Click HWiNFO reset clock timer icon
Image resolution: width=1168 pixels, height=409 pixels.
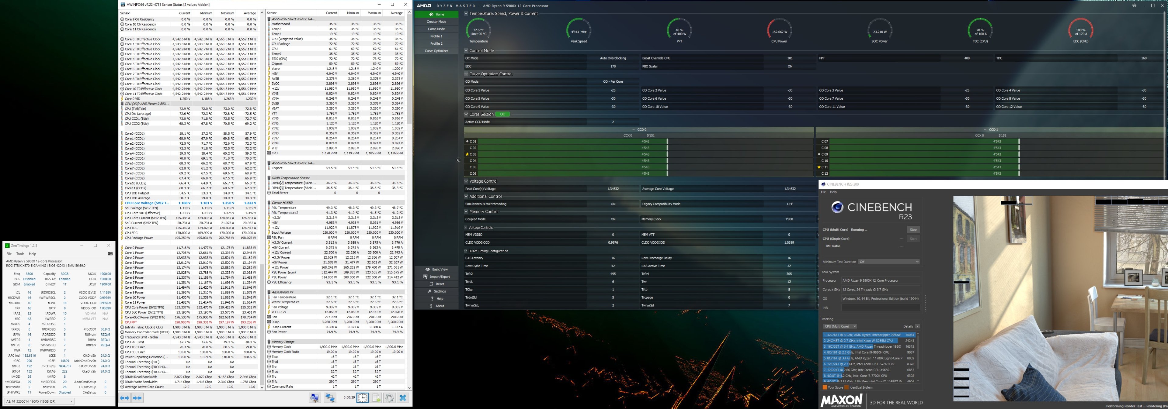[362, 398]
